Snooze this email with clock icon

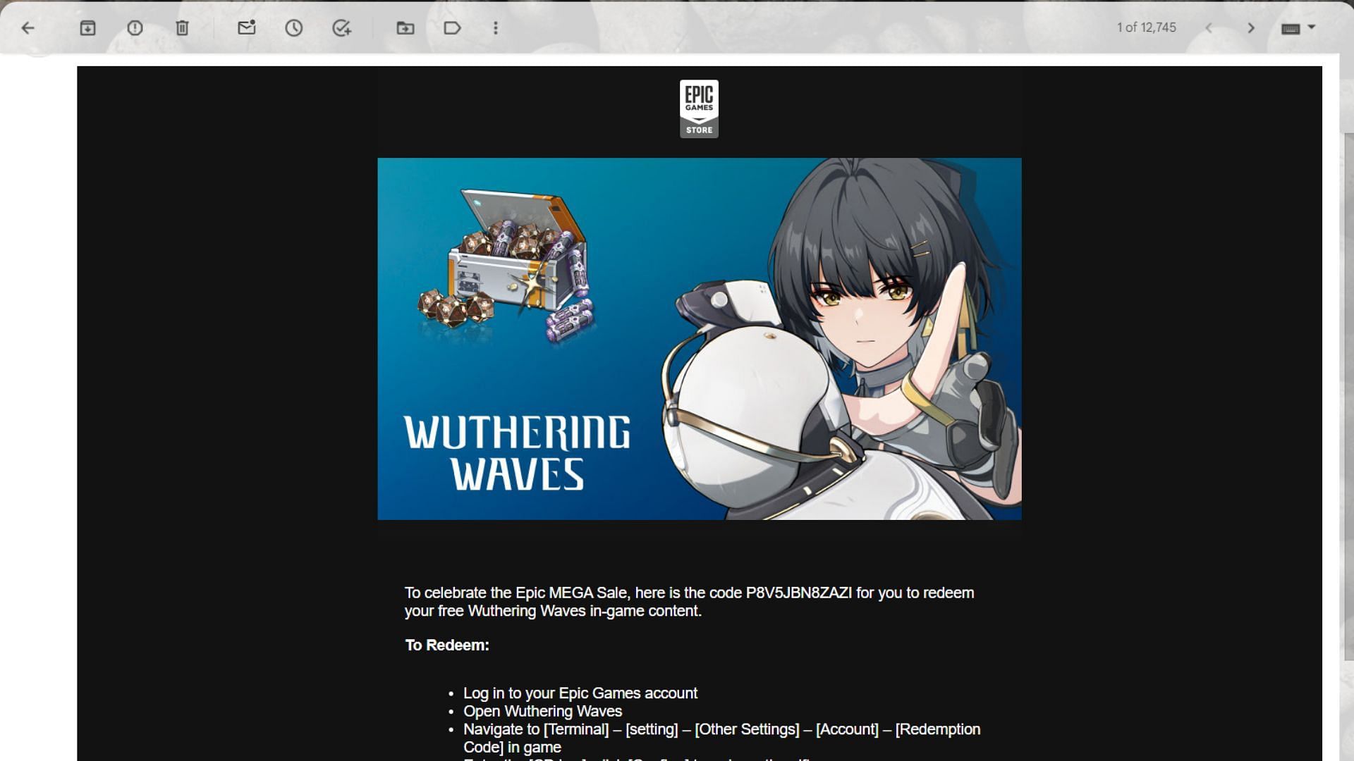click(293, 28)
